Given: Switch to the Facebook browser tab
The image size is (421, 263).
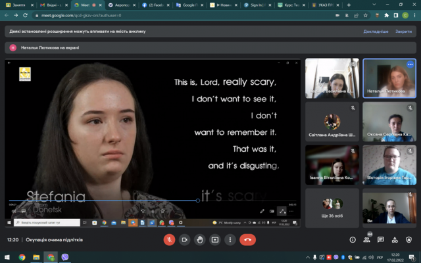Looking at the screenshot, I should click(157, 5).
